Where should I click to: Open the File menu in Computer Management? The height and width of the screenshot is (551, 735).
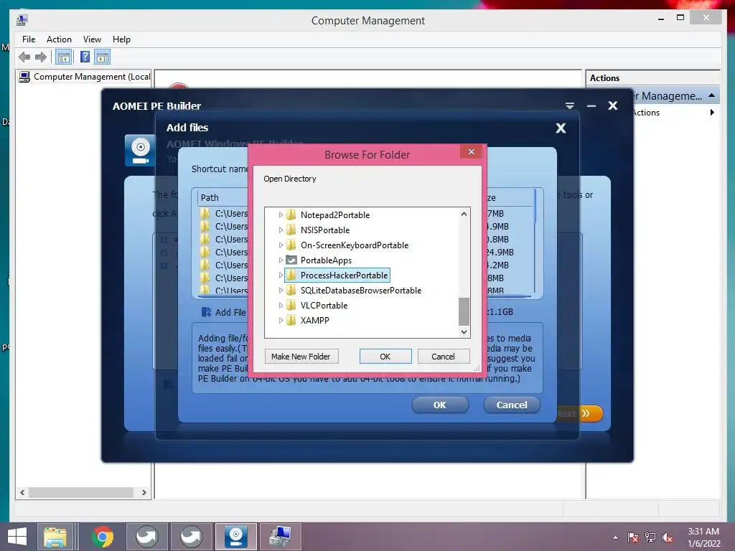click(29, 39)
